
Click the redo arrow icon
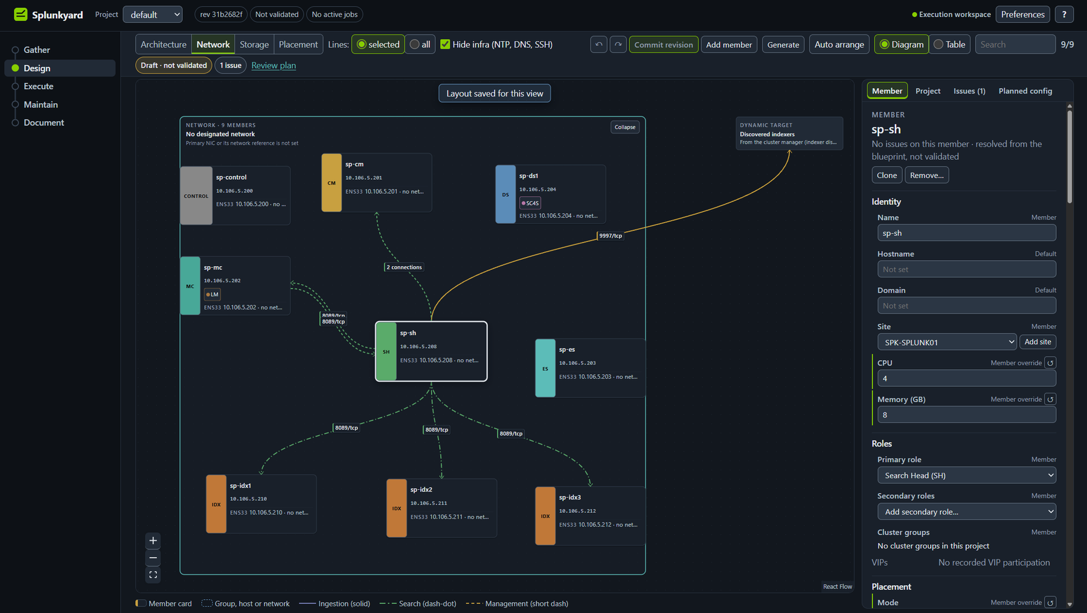618,45
